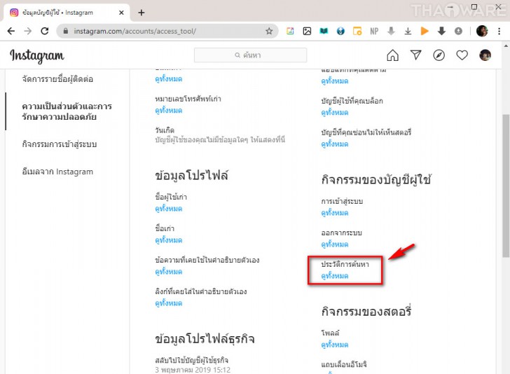Screen dimensions: 510x374
Task: Open the Chrome profile avatar
Action: tap(482, 32)
